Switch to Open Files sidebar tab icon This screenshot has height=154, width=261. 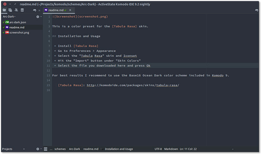10,10
